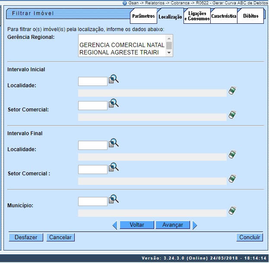Viewport: 269px width, 263px height.
Task: Go to the Característica tab
Action: pyautogui.click(x=224, y=16)
